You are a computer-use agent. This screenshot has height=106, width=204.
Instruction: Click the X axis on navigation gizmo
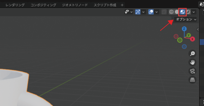point(192,39)
